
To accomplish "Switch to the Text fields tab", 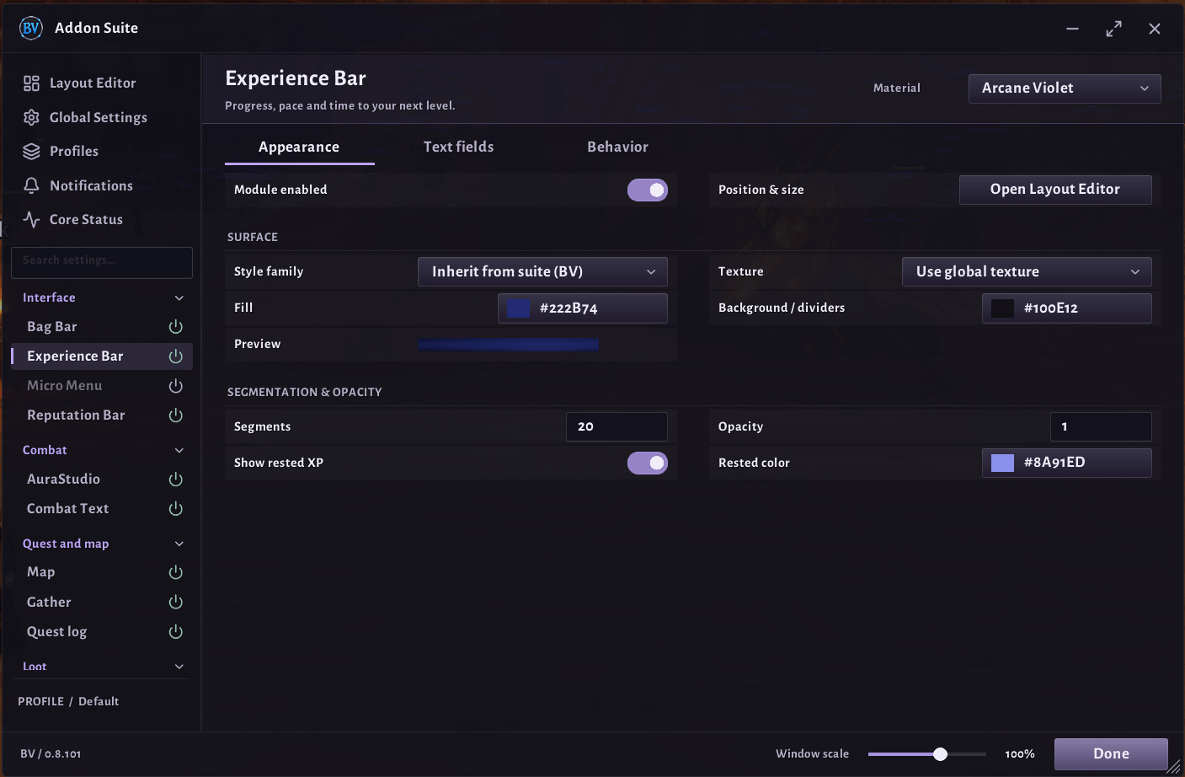I will click(458, 147).
